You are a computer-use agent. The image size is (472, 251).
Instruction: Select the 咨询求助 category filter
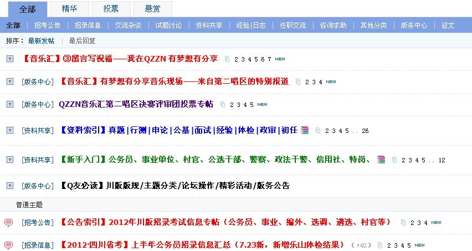pos(333,25)
